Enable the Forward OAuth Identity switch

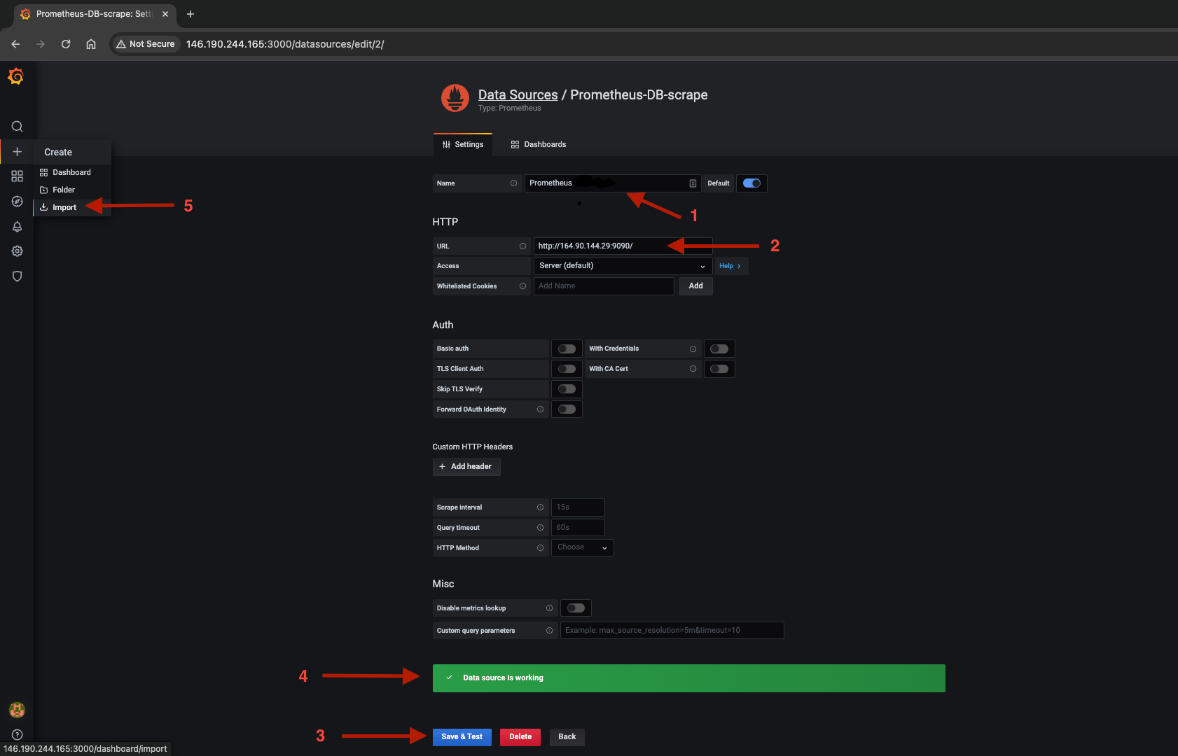[x=567, y=409]
